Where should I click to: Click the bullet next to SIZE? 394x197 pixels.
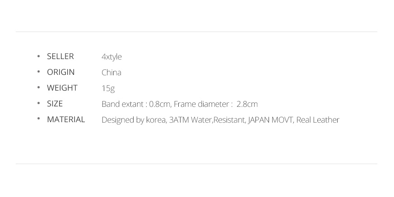pos(38,103)
